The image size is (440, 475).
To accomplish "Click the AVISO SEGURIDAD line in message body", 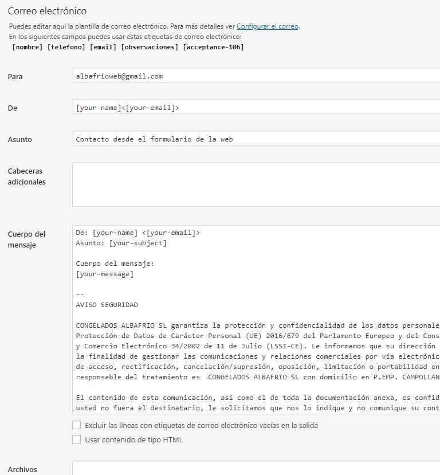I will 107,305.
